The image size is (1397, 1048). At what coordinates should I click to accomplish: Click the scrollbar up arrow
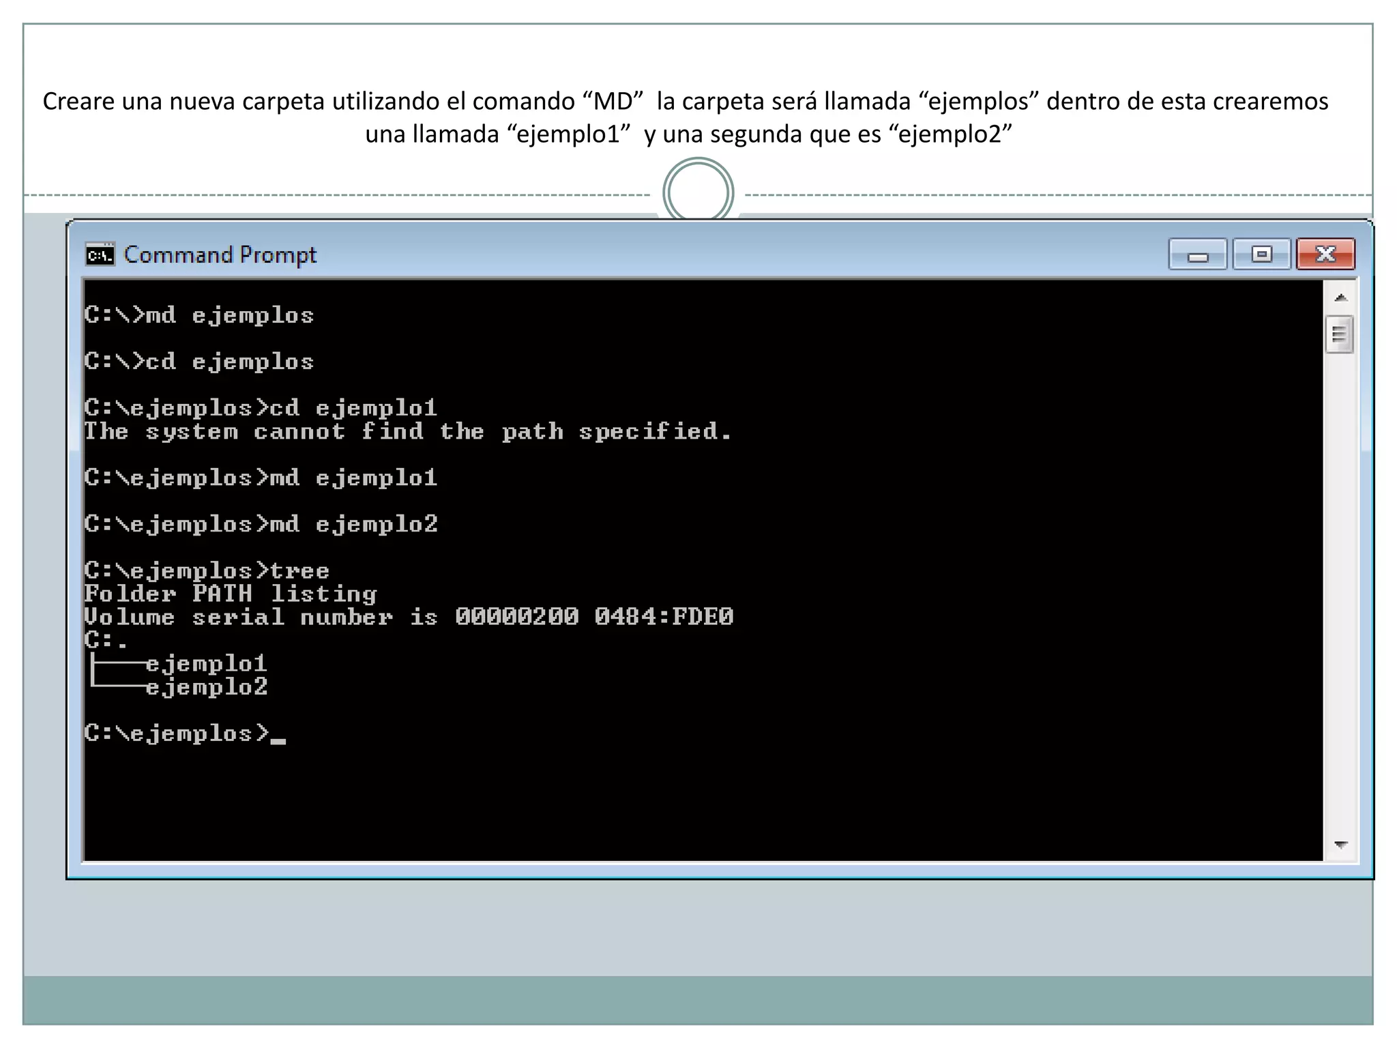[x=1340, y=298]
